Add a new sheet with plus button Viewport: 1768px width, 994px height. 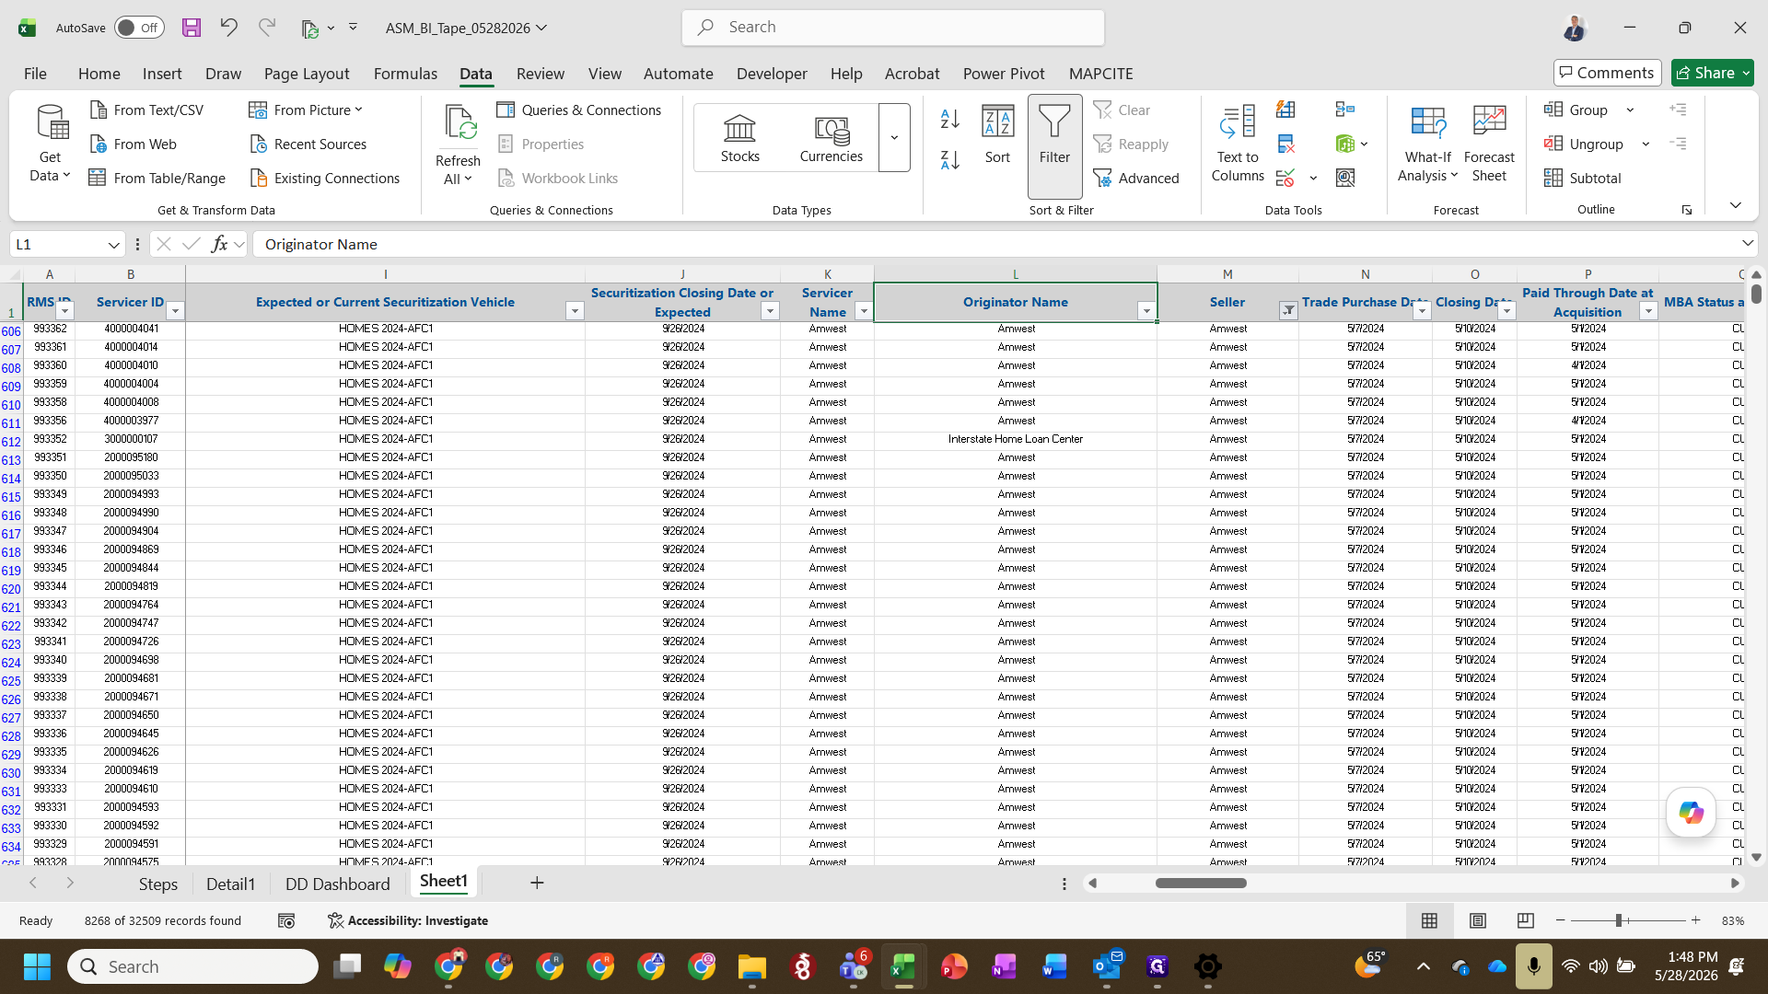pos(537,883)
